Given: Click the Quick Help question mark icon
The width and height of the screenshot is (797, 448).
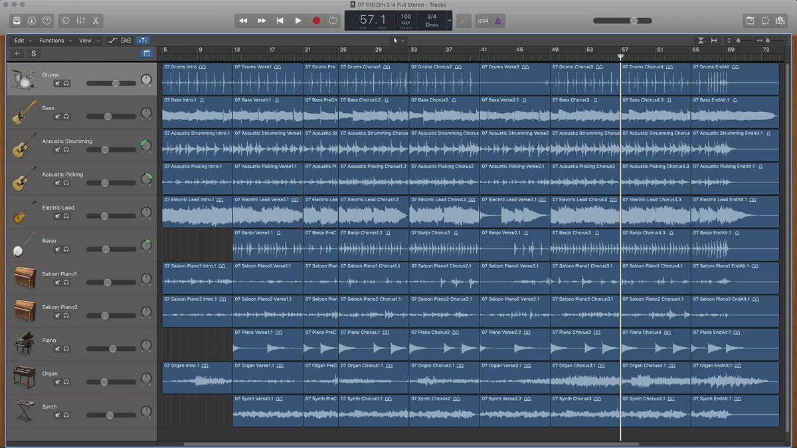Looking at the screenshot, I should coord(46,21).
